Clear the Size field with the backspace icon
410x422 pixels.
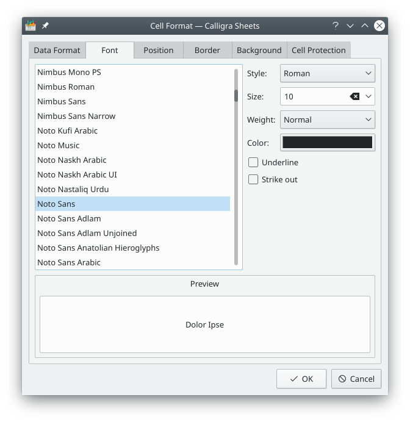[x=354, y=96]
